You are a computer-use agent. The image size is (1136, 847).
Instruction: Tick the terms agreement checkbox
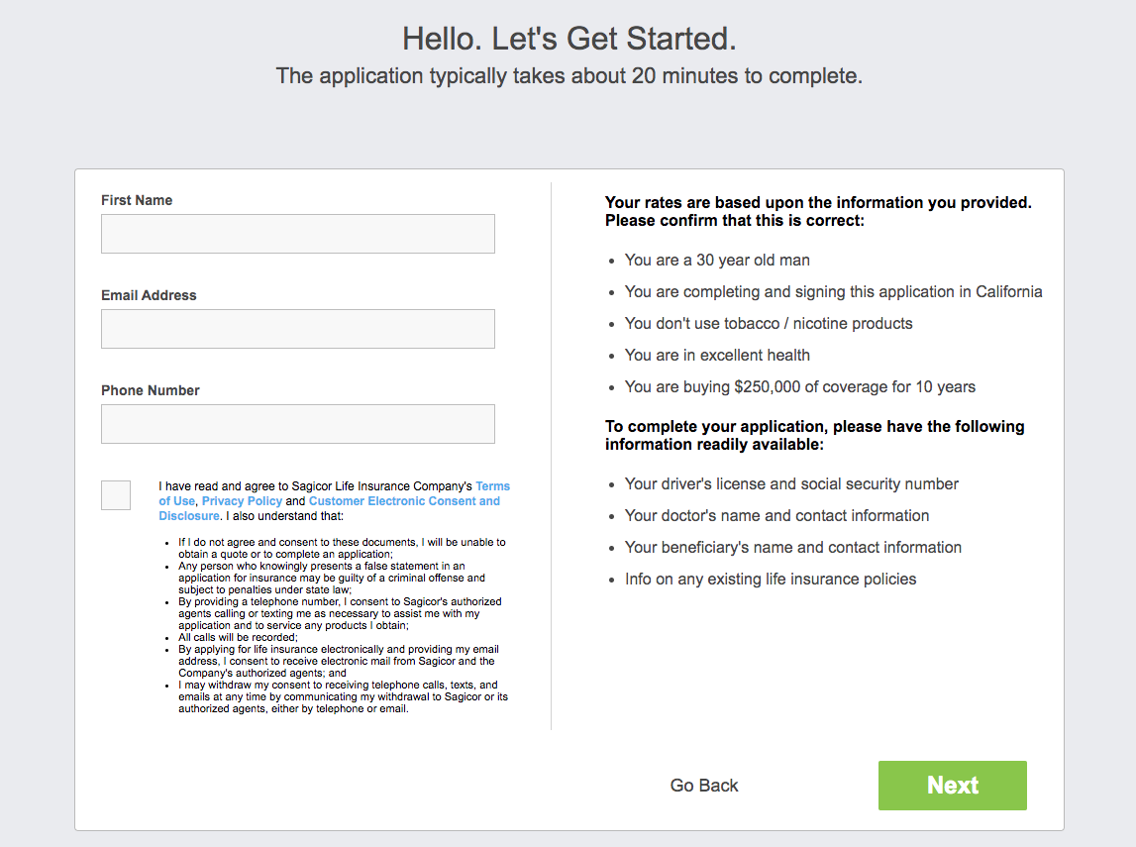[116, 495]
